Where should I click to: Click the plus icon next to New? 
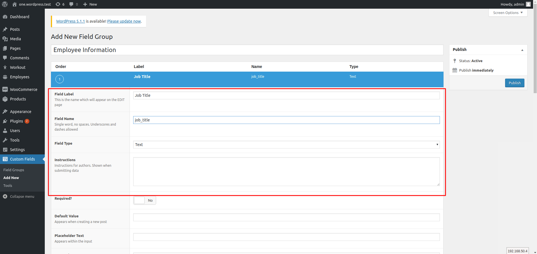85,4
